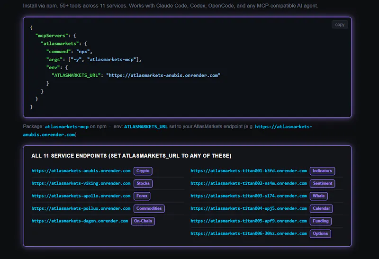Click the Calendar badge
The height and width of the screenshot is (259, 379).
(321, 208)
